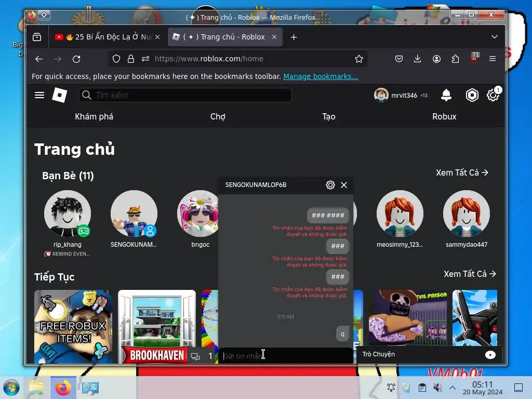
Task: Open the Roblox hamburger navigation menu
Action: (x=39, y=95)
